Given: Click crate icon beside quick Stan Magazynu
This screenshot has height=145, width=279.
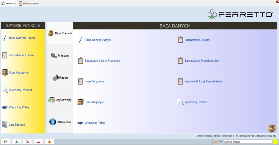Looking at the screenshot, I should pos(5,73).
